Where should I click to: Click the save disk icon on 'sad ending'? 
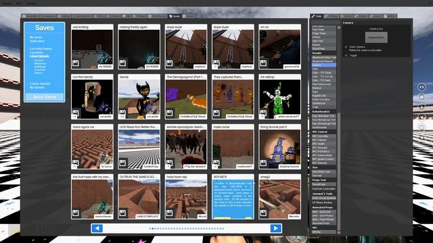point(75,63)
